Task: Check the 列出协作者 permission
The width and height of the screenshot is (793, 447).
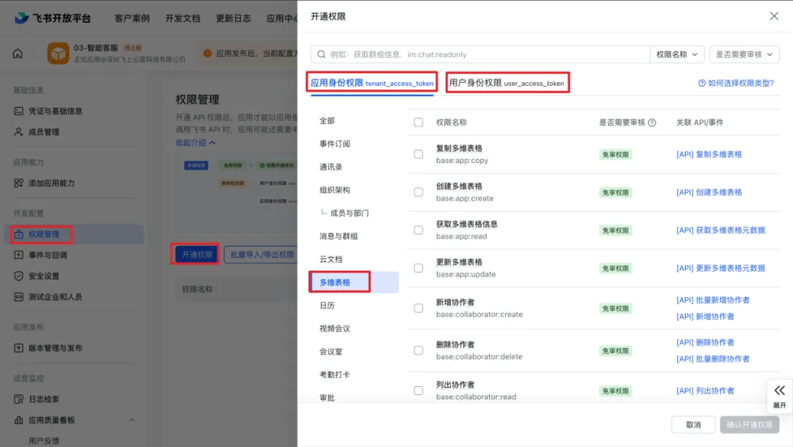Action: tap(419, 390)
